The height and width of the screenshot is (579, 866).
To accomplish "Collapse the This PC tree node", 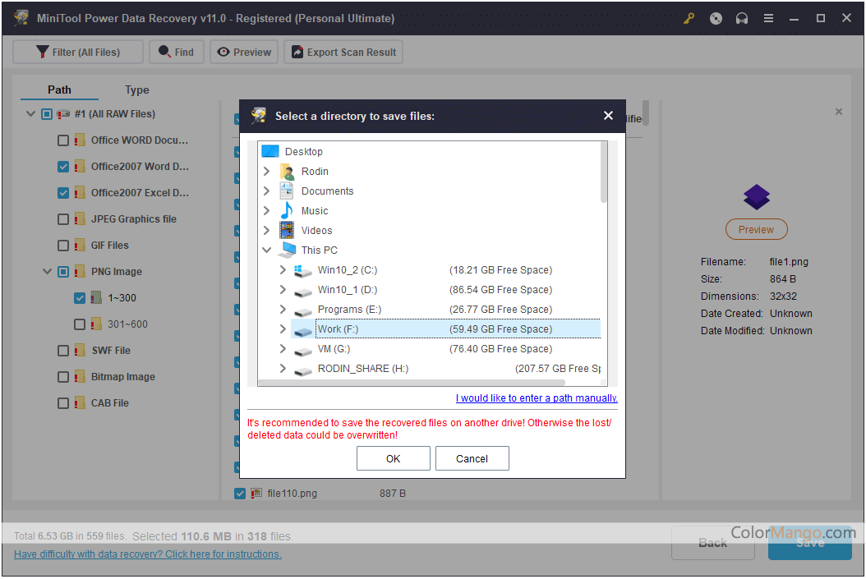I will click(266, 250).
